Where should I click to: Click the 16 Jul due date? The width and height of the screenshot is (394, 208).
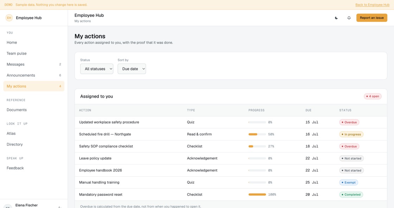pyautogui.click(x=312, y=134)
